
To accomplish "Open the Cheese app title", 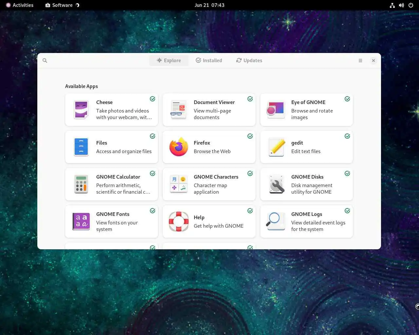I will coord(104,102).
